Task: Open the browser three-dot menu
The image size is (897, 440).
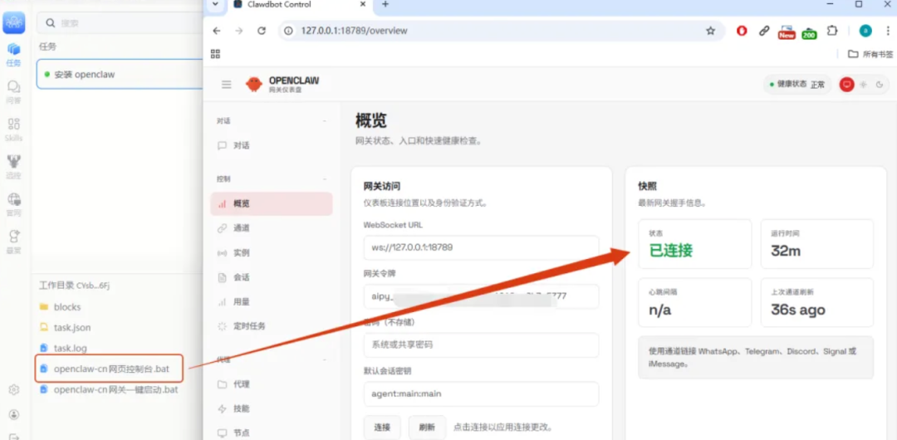Action: coord(888,31)
